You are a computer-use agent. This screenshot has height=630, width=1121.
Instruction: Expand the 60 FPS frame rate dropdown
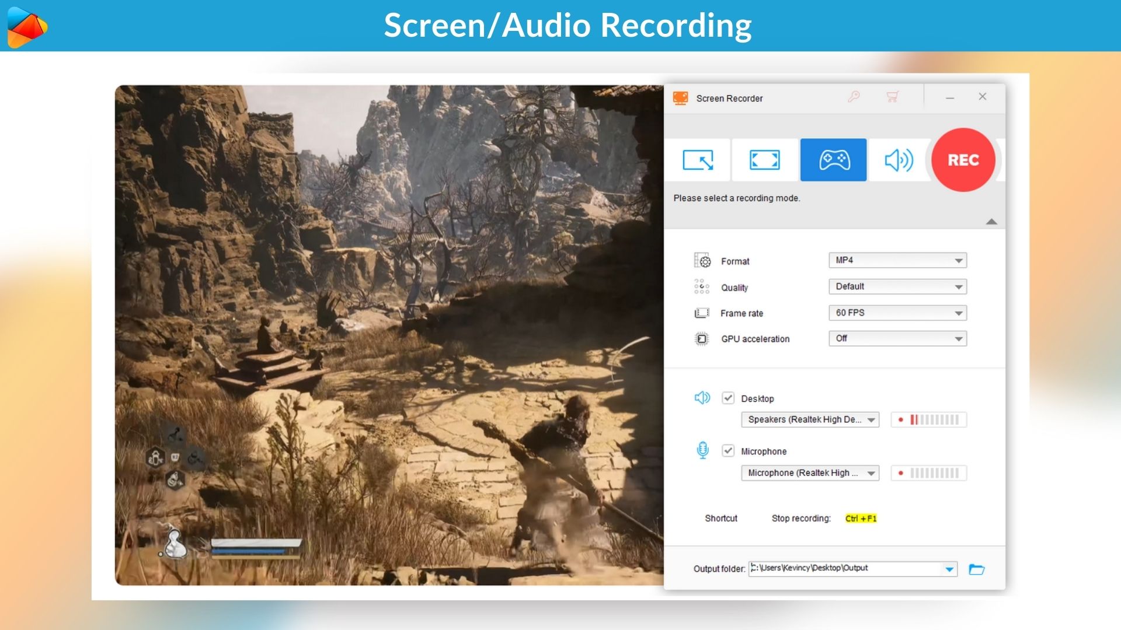pyautogui.click(x=897, y=313)
